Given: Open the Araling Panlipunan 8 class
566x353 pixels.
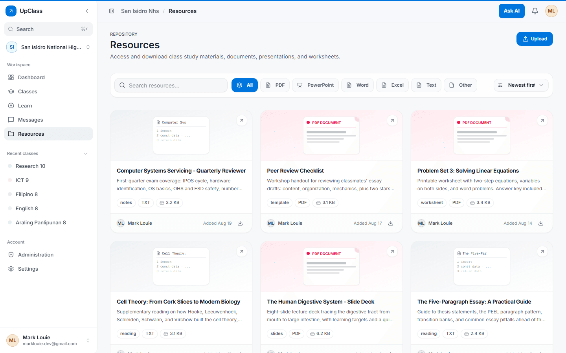Looking at the screenshot, I should [x=48, y=222].
